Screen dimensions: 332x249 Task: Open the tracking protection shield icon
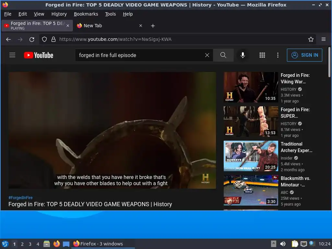click(x=44, y=39)
